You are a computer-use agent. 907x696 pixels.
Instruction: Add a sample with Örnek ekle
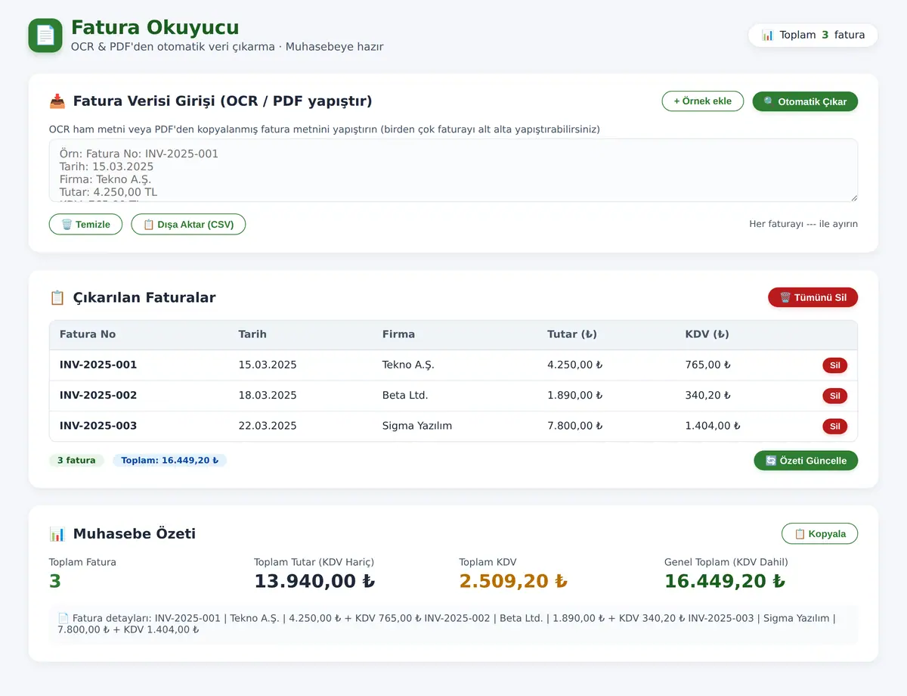pyautogui.click(x=703, y=101)
